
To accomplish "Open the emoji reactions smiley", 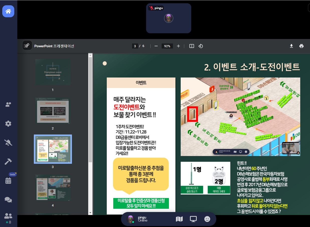I will (x=207, y=219).
